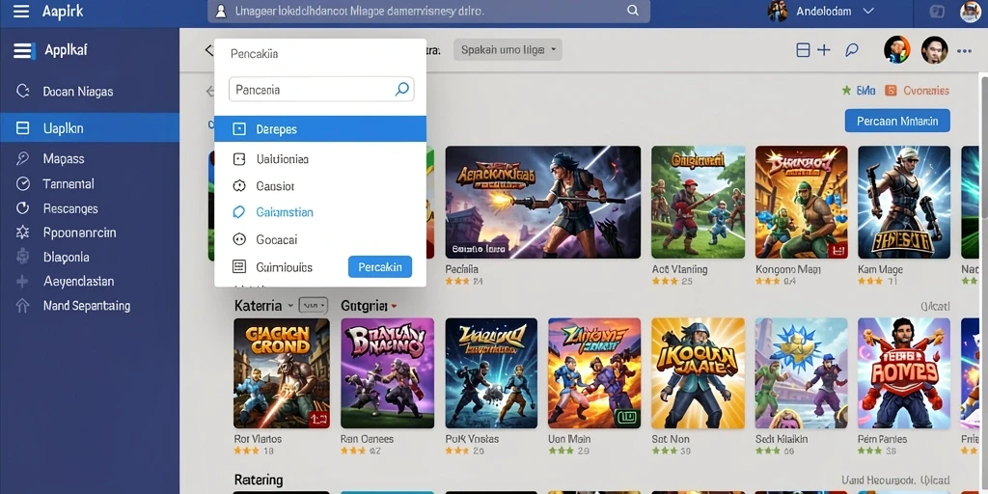Click the Percaen Mntanin button
This screenshot has height=494, width=988.
click(x=897, y=121)
